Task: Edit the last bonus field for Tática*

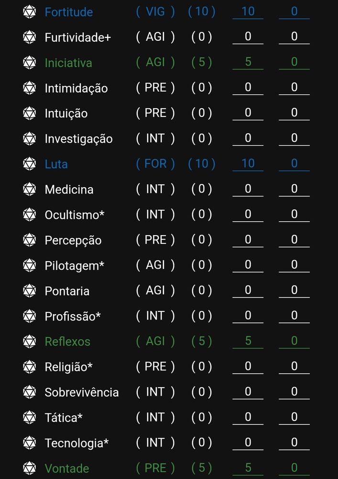Action: (x=294, y=418)
